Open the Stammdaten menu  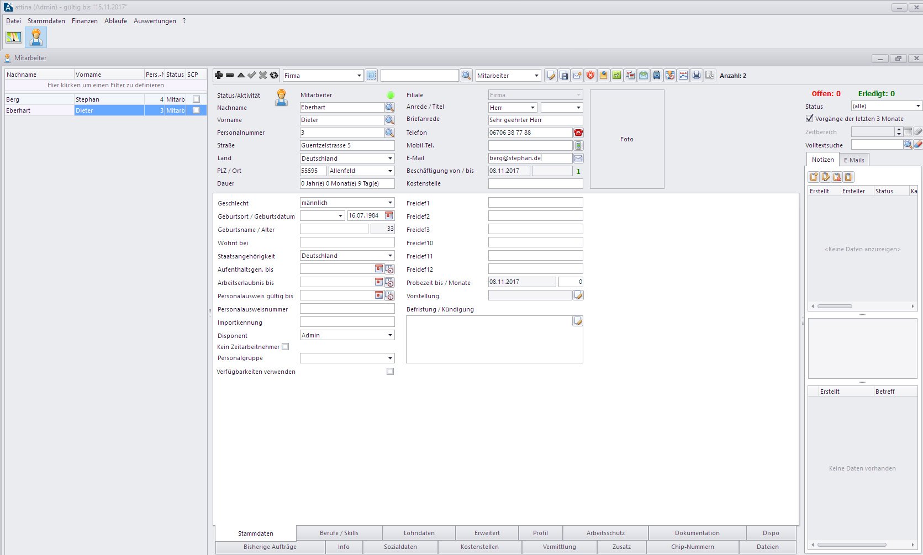(x=46, y=21)
